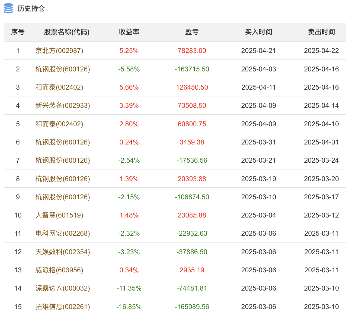Click the sell date 2025-04-14
Screen dimensions: 346x315
[x=322, y=105]
